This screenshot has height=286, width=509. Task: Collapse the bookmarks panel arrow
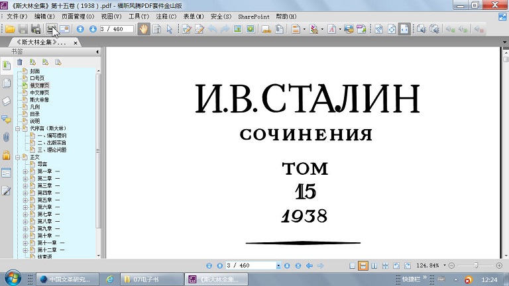click(x=98, y=50)
